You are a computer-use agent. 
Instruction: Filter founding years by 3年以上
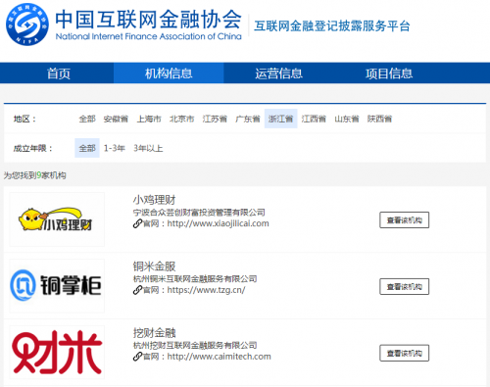click(x=148, y=148)
